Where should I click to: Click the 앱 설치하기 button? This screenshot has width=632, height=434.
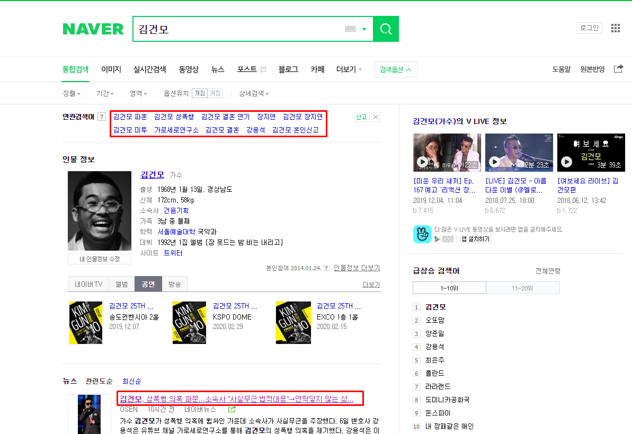476,239
